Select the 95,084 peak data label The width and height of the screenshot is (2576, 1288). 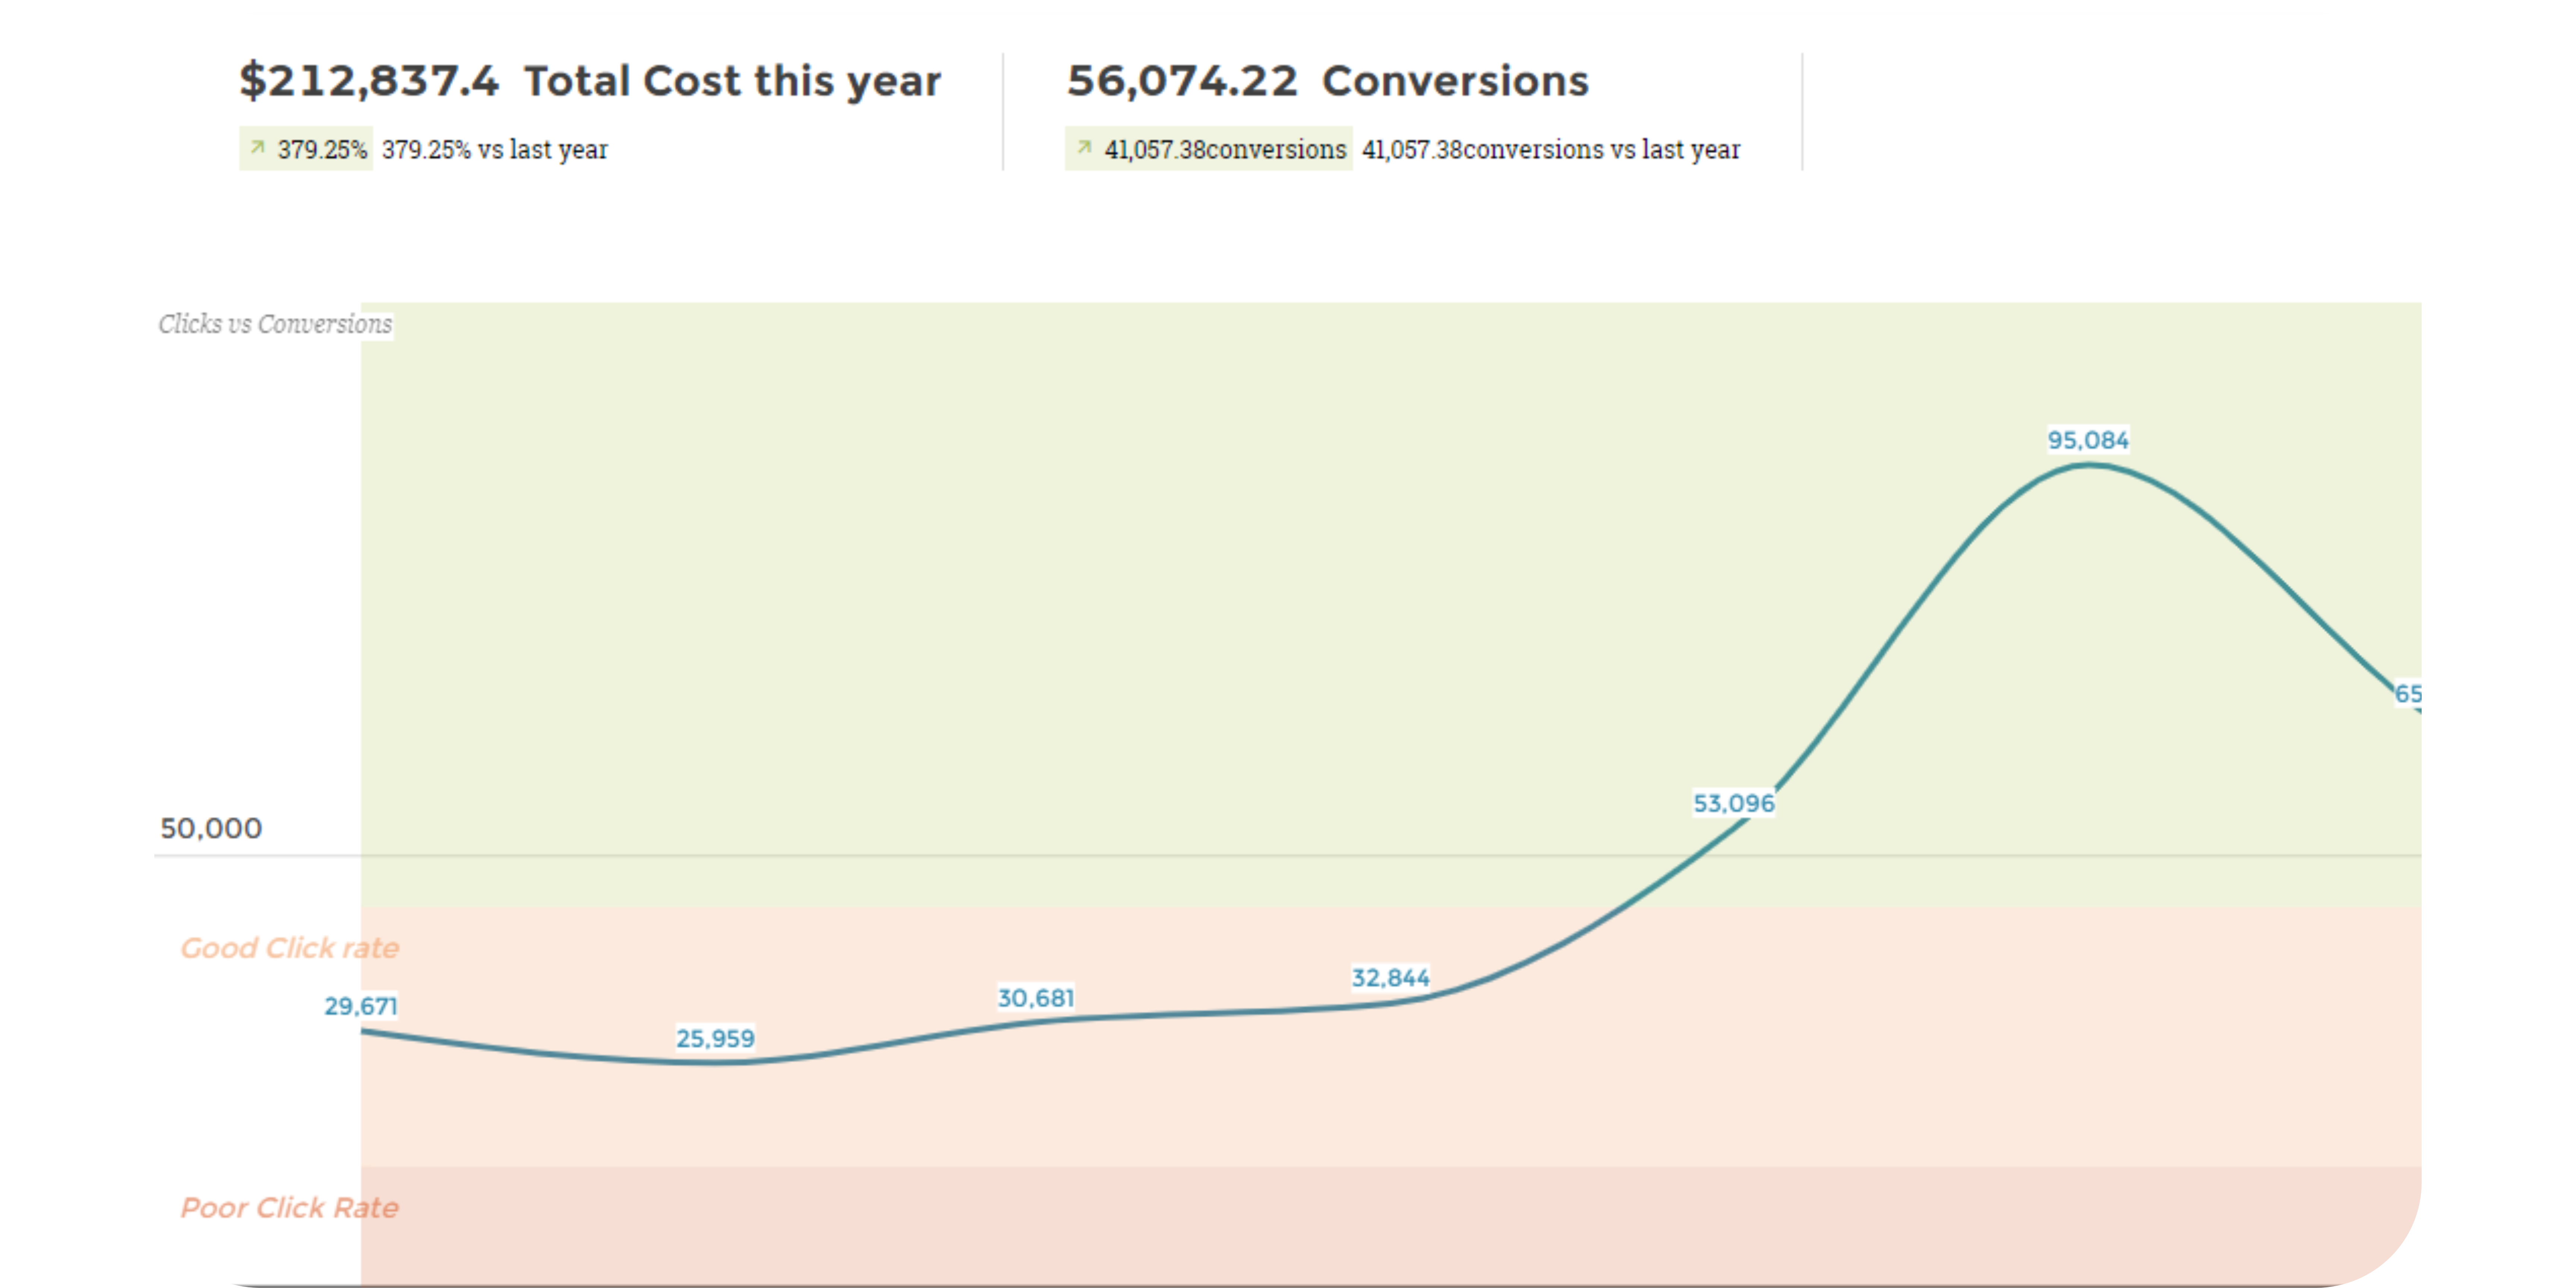click(x=2088, y=440)
